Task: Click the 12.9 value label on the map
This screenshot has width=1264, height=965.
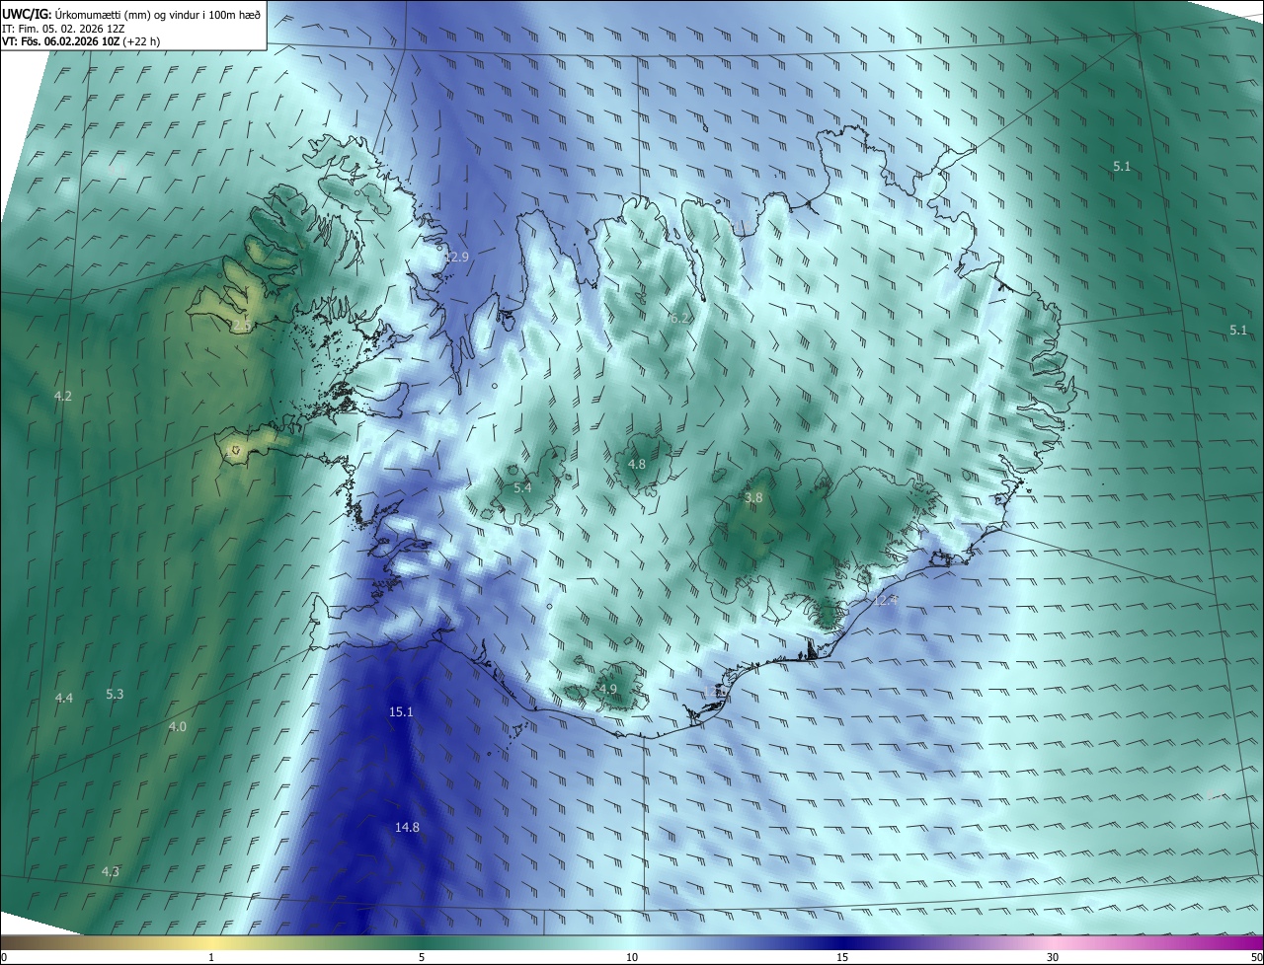Action: (456, 257)
